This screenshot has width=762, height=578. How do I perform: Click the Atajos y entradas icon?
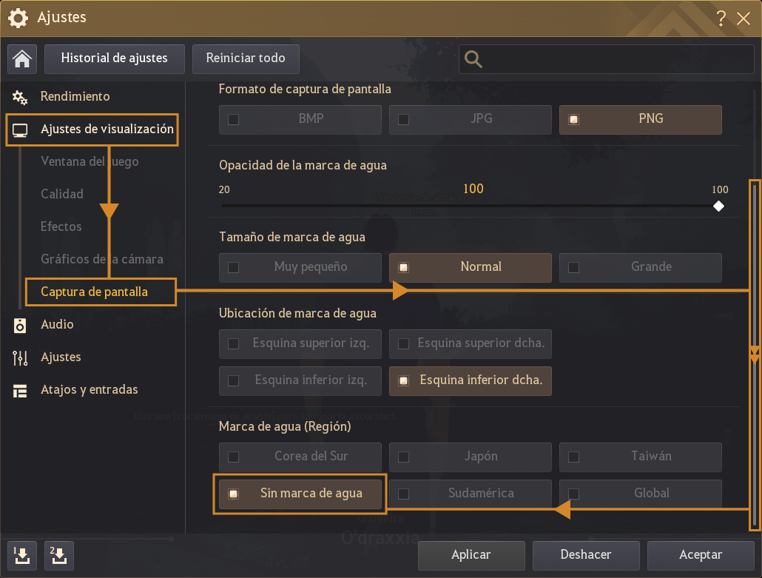pos(20,390)
